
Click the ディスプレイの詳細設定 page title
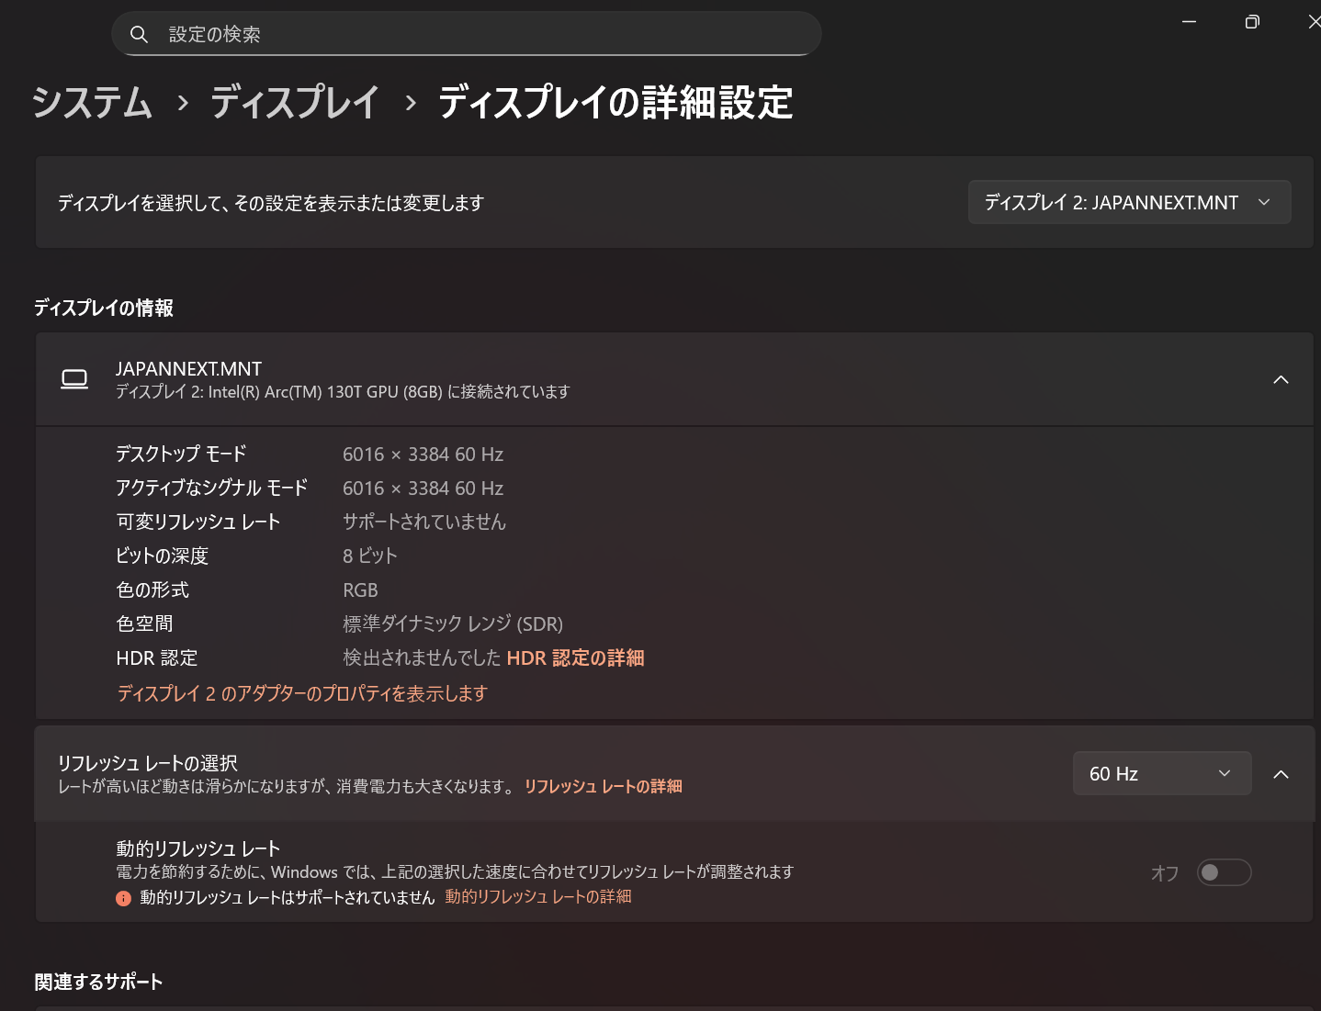[615, 102]
